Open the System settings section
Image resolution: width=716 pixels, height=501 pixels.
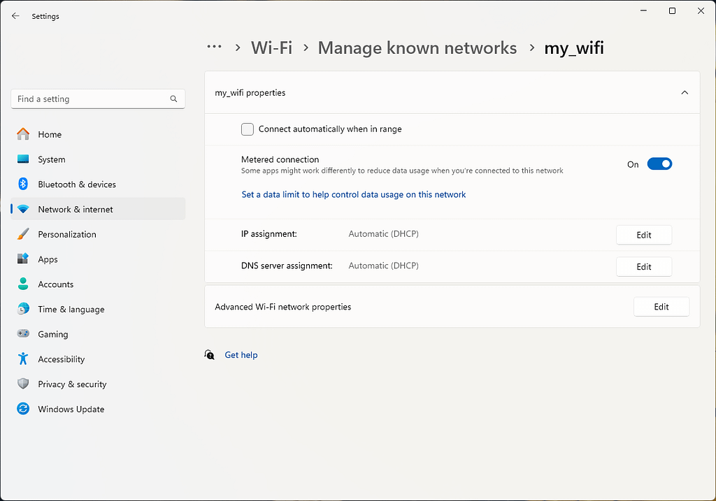pyautogui.click(x=22, y=159)
